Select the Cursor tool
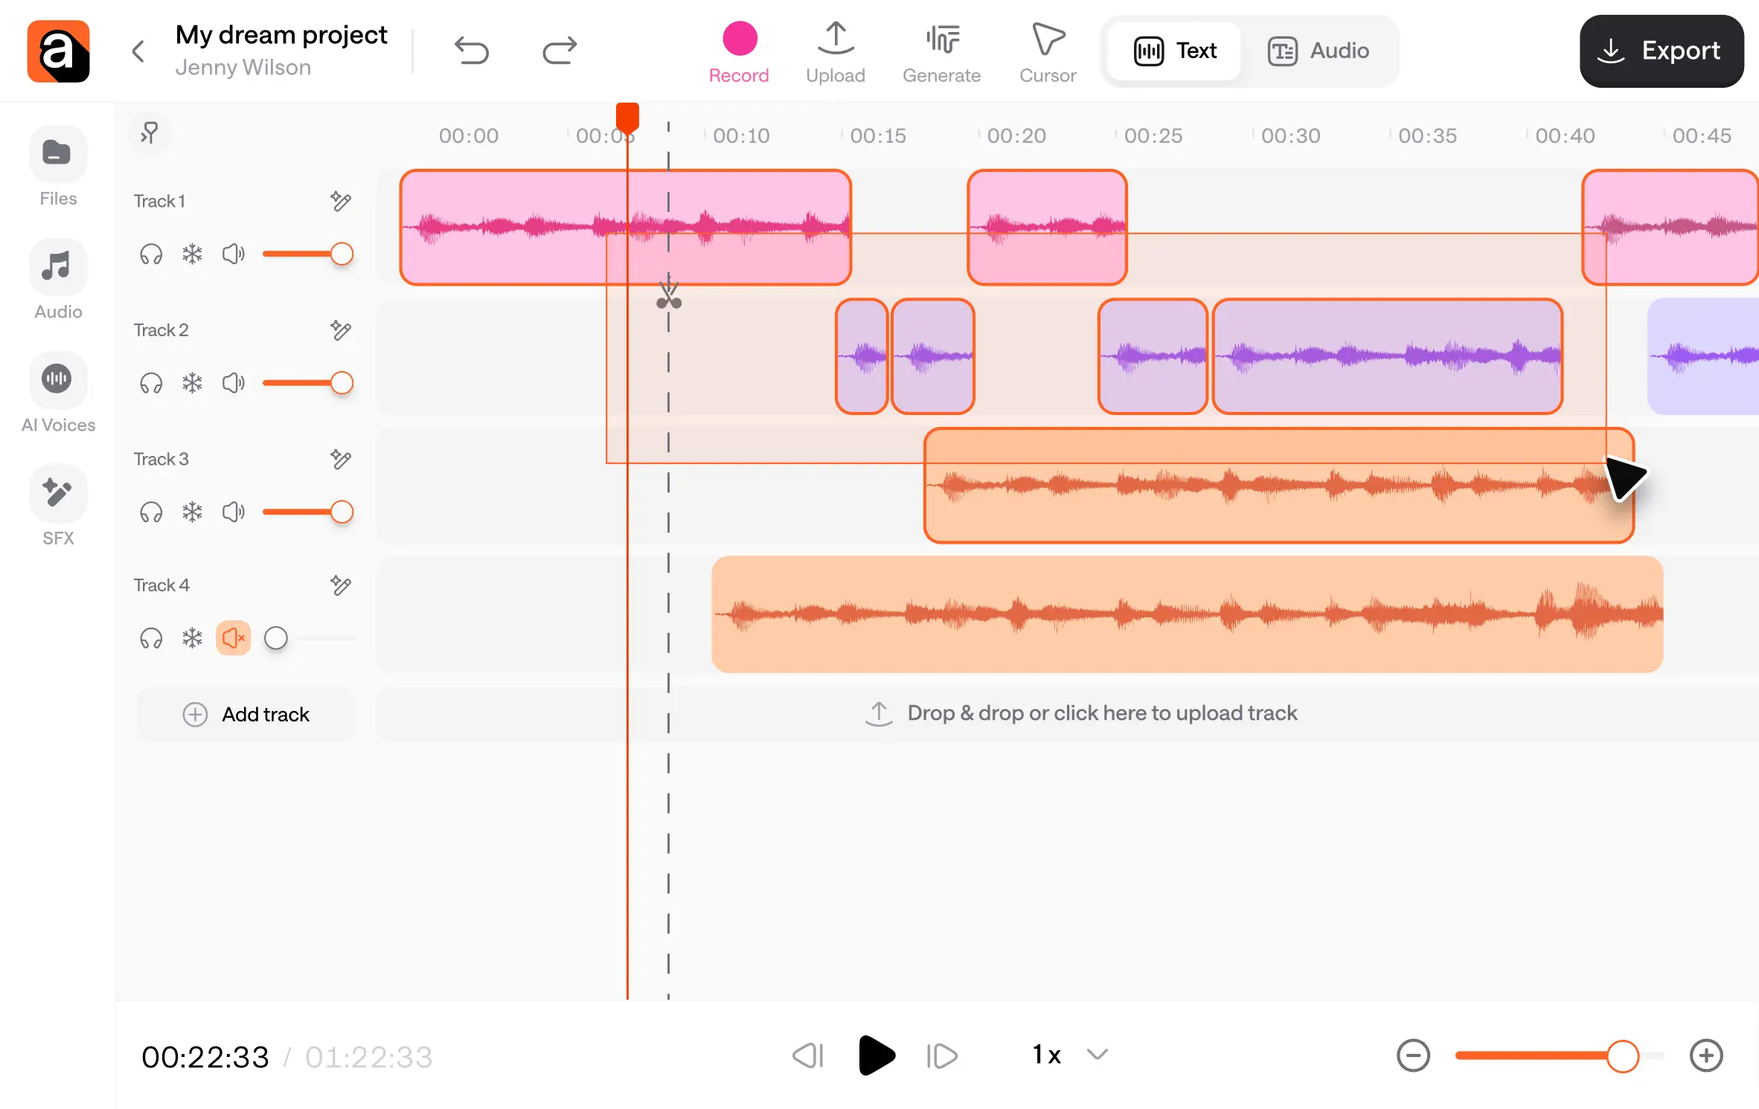This screenshot has height=1109, width=1759. point(1048,52)
